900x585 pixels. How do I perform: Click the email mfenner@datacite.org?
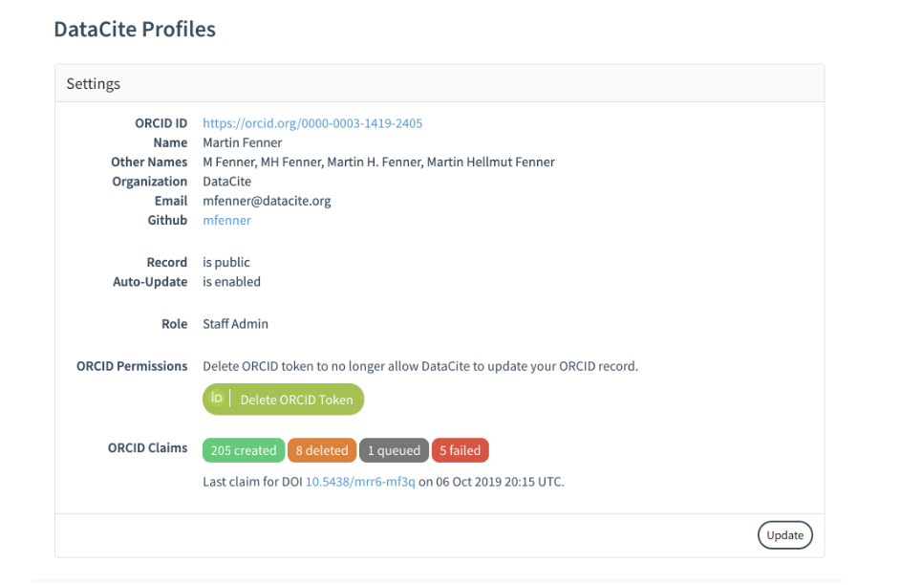click(267, 201)
